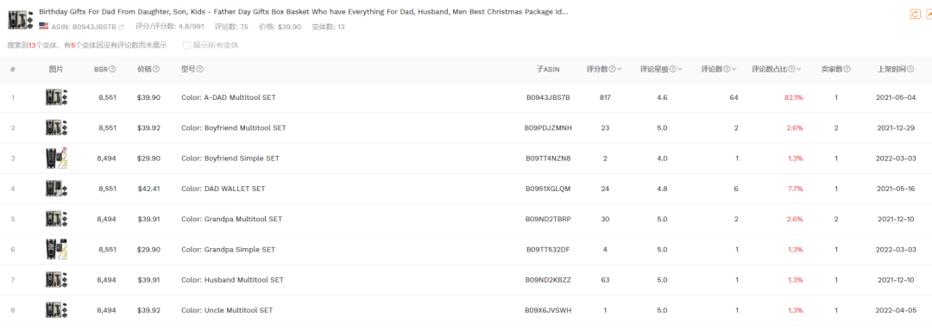Image resolution: width=932 pixels, height=329 pixels.
Task: Click the question mark next to 上架时间 header
Action: 910,70
